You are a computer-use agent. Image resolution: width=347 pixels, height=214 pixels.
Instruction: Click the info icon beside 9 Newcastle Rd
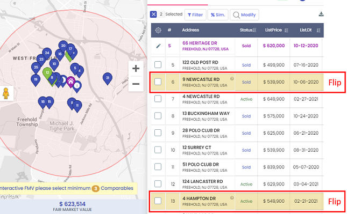click(232, 79)
